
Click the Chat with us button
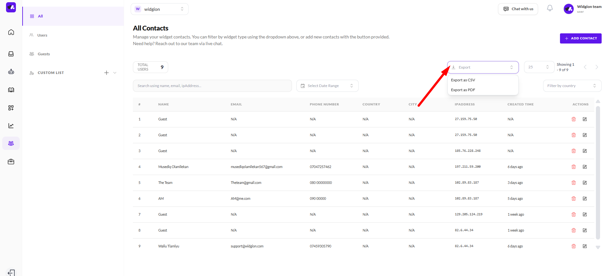click(x=518, y=9)
